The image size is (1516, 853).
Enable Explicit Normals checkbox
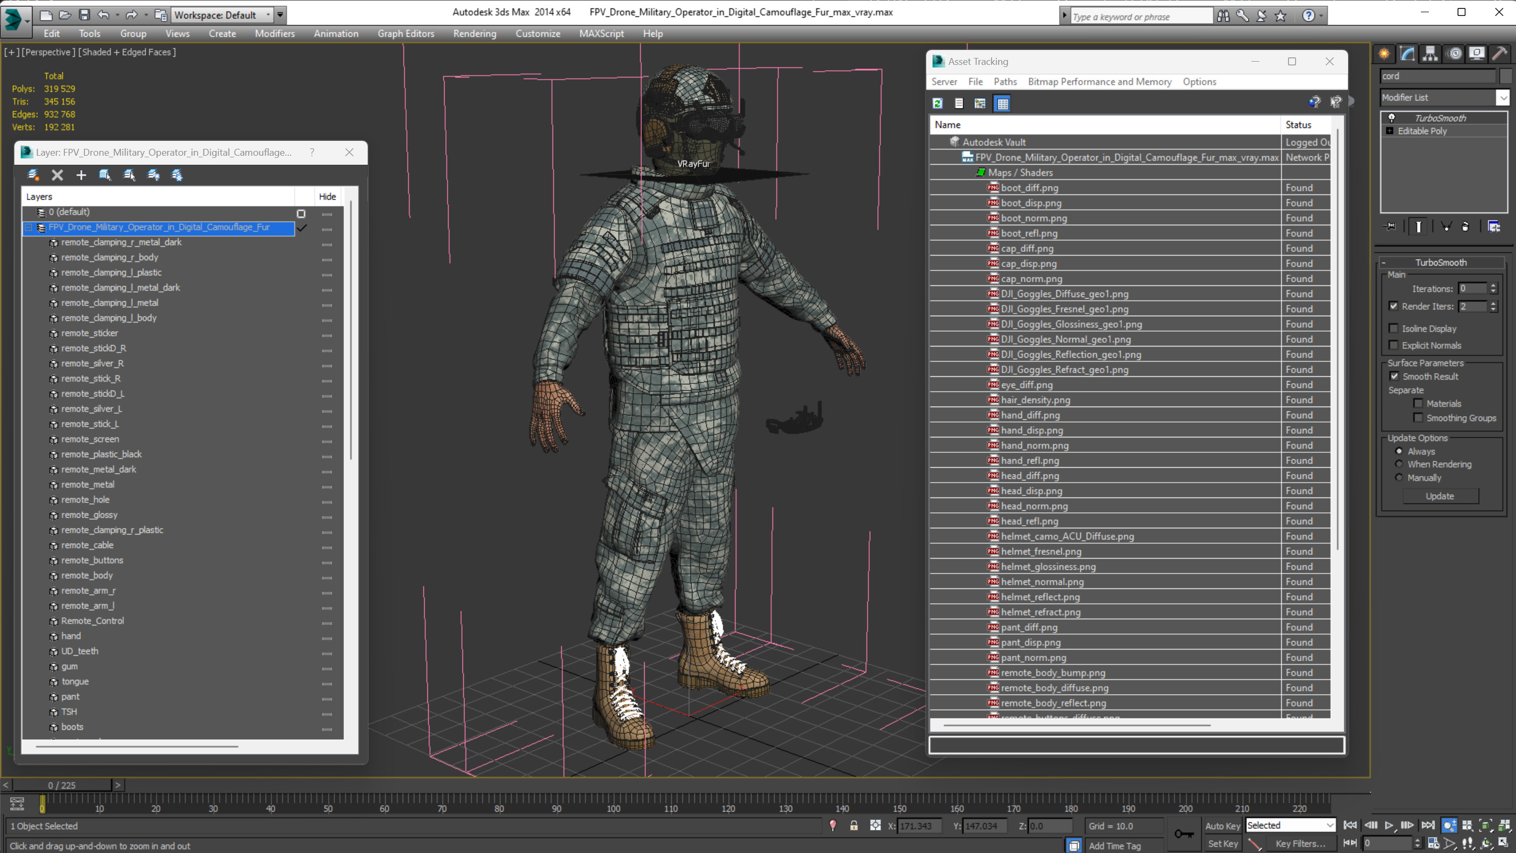click(1393, 345)
